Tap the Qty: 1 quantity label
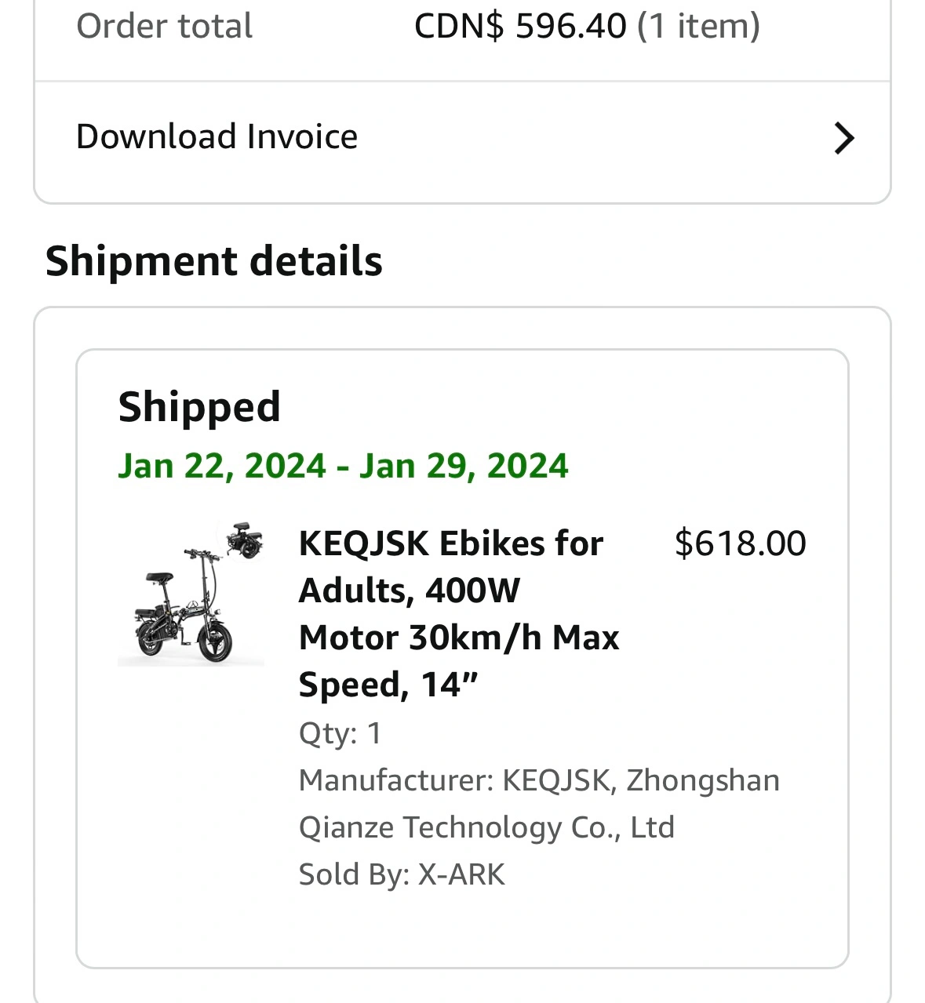Viewport: 925px width, 1003px height. 340,733
